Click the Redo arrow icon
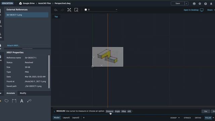Image resolution: width=215 pixels, height=121 pixels. click(62, 10)
